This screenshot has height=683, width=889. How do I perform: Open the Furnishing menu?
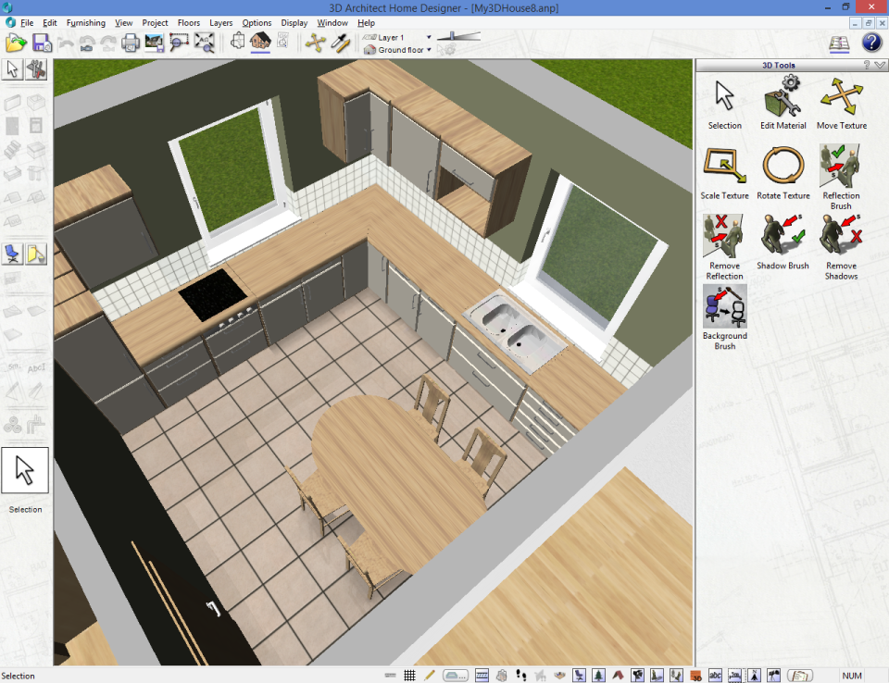click(85, 22)
